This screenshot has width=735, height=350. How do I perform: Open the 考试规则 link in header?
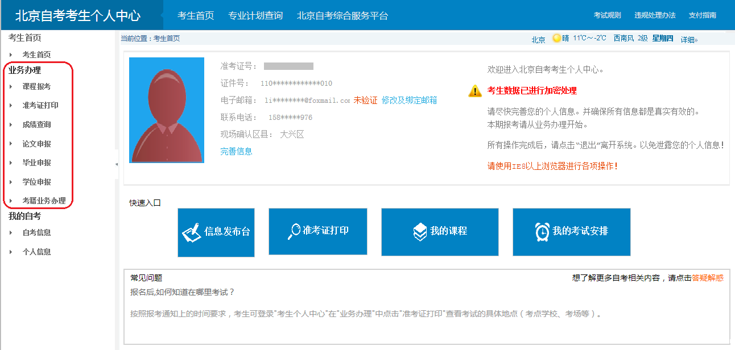click(607, 15)
